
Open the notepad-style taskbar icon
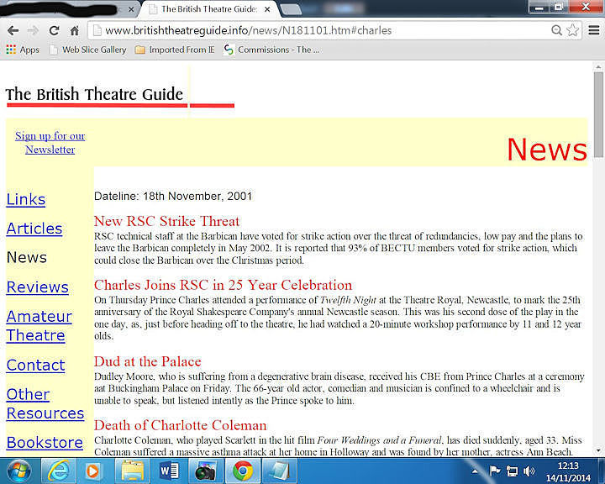279,471
